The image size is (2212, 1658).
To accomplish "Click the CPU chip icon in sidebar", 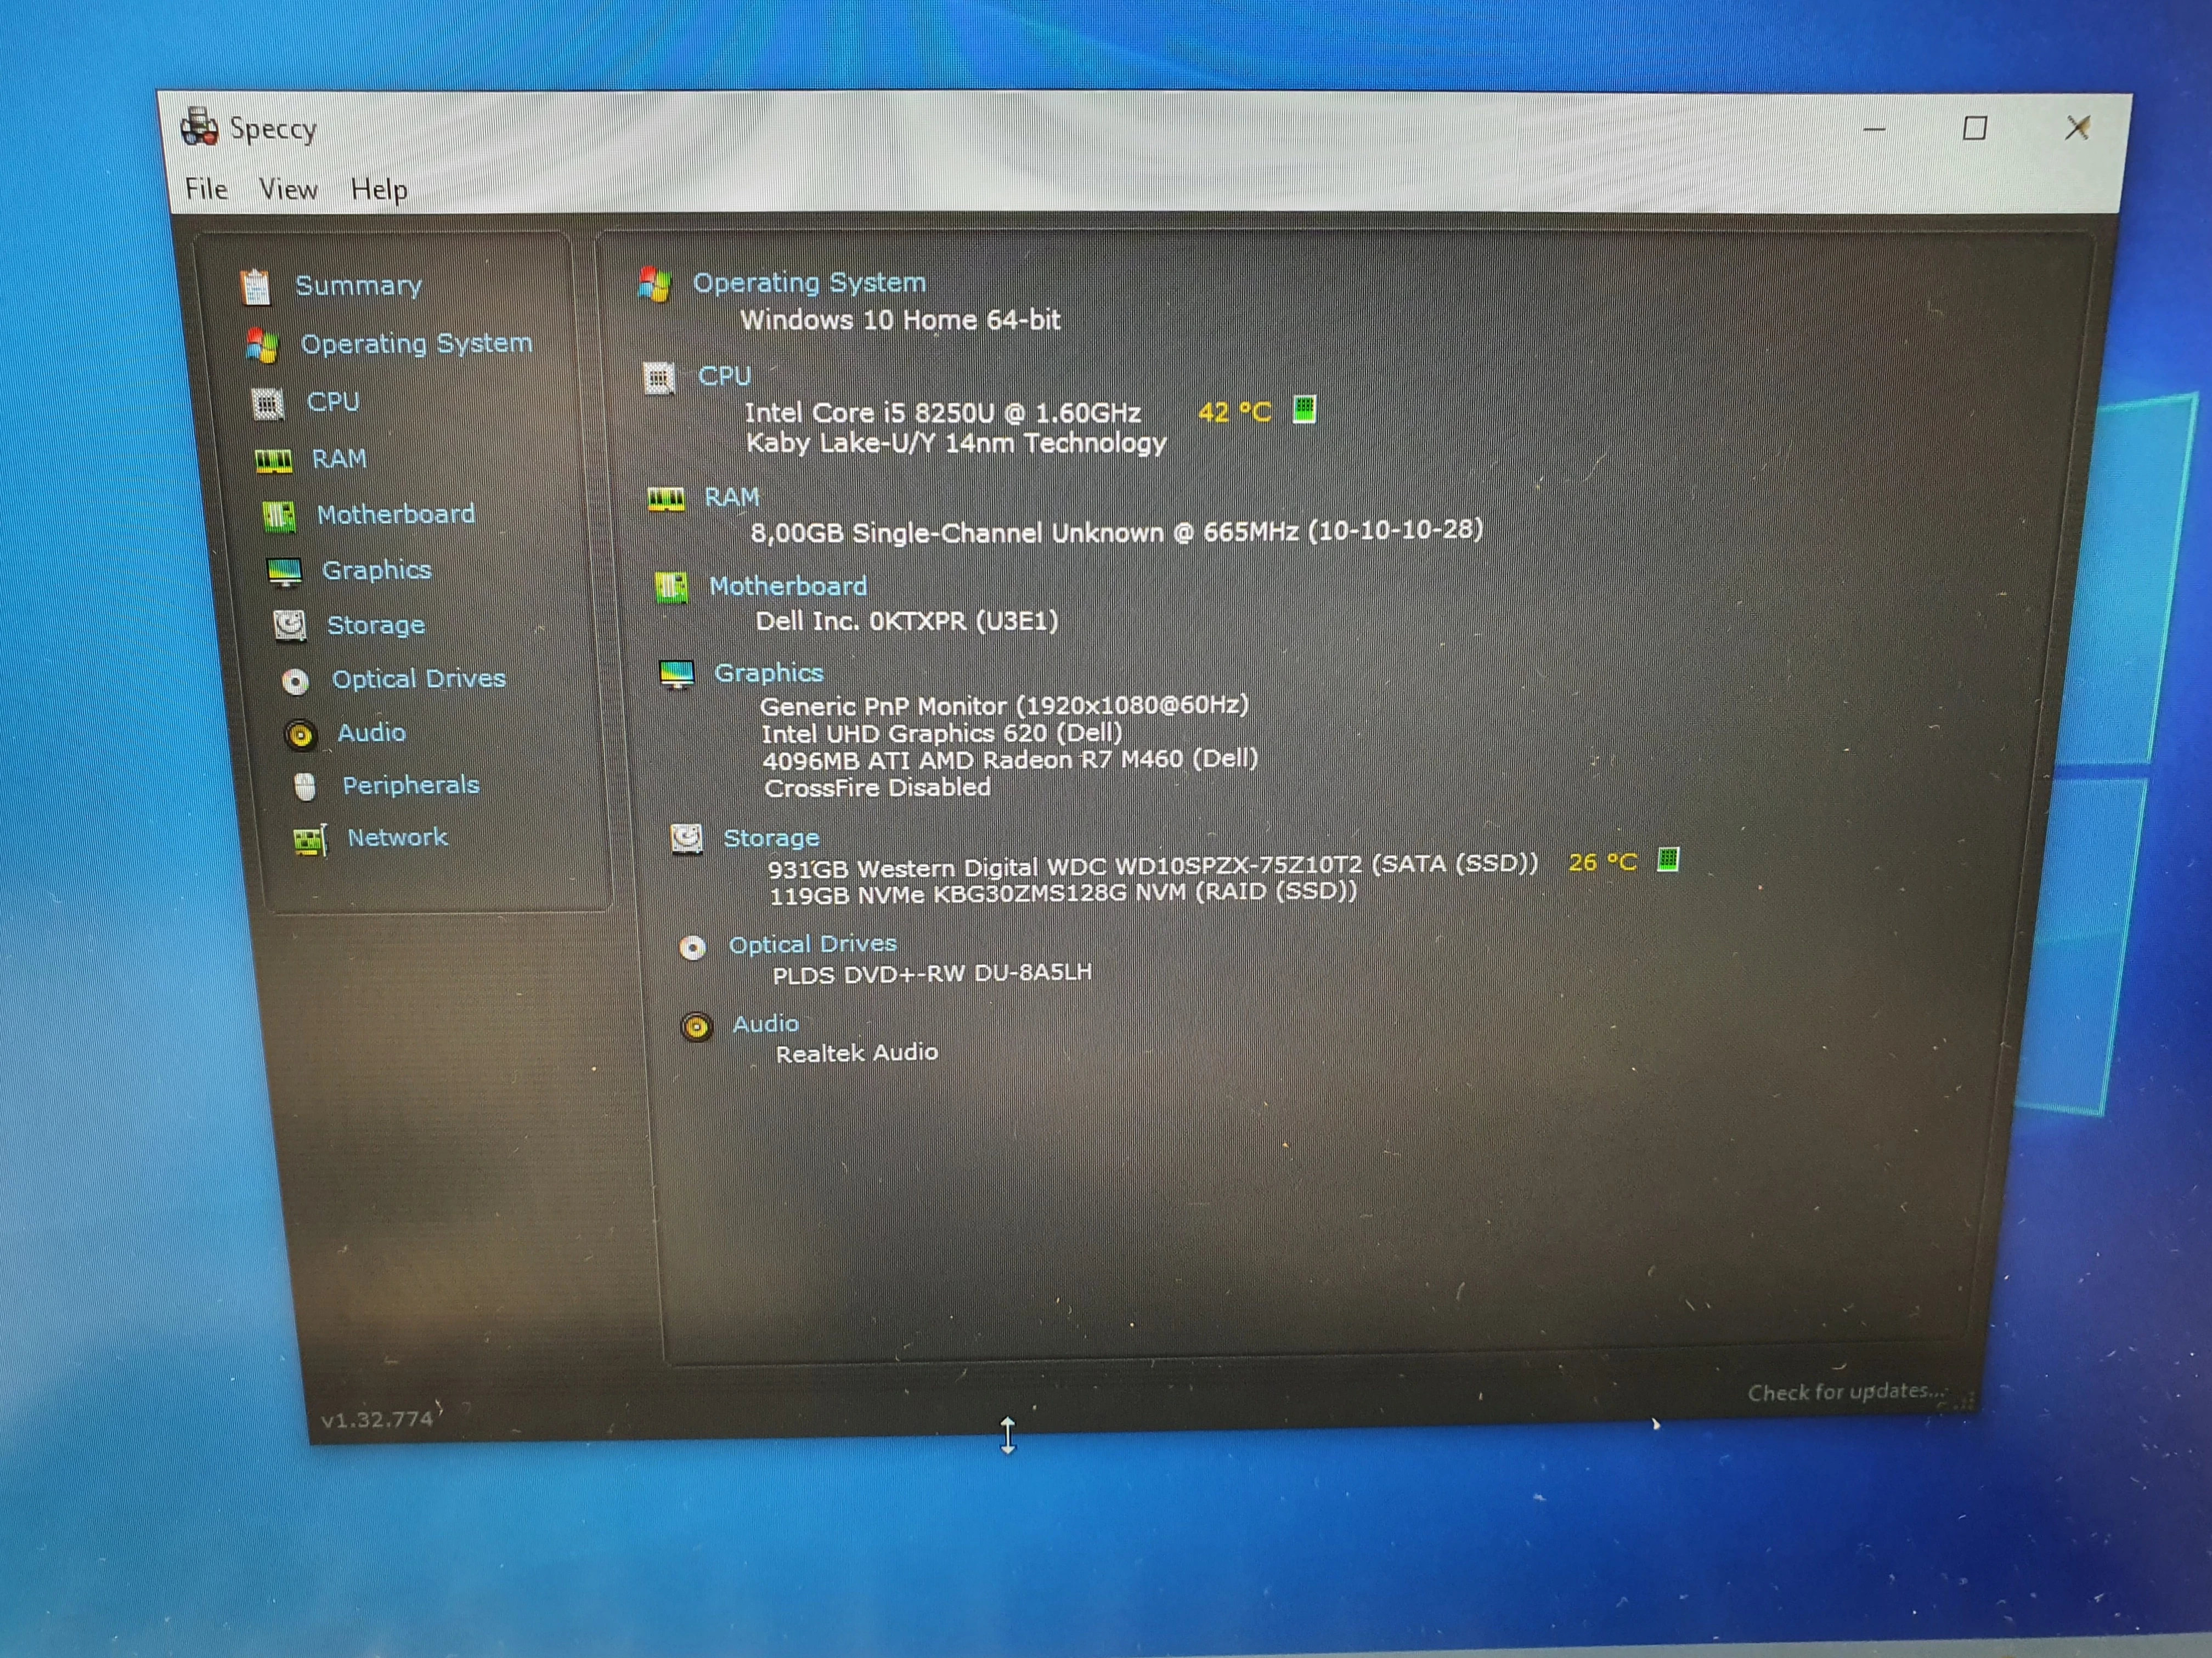I will [x=267, y=404].
